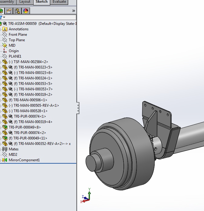Select the Evaluate tab

click(x=59, y=2)
